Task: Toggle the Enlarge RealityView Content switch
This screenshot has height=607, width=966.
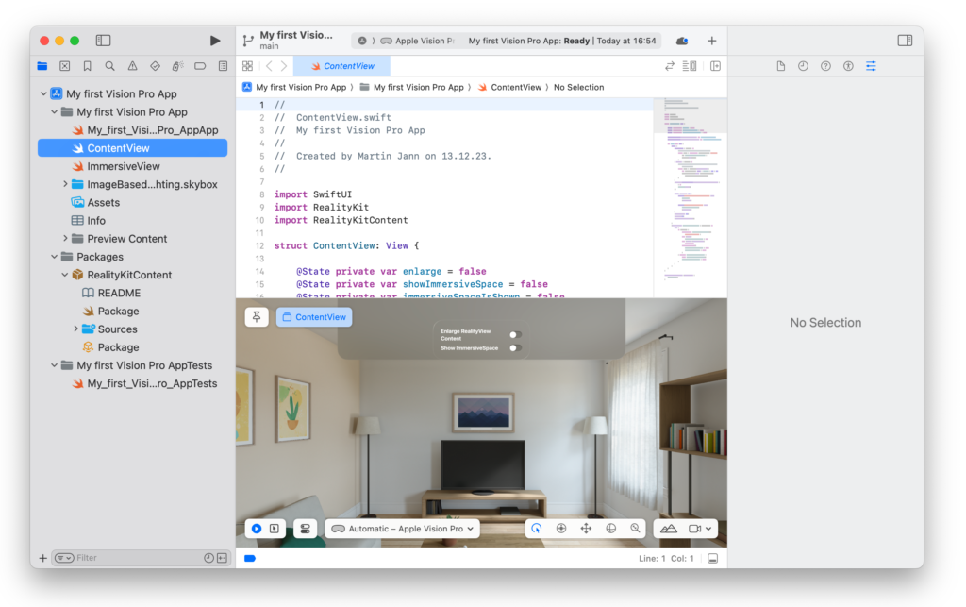Action: [514, 333]
